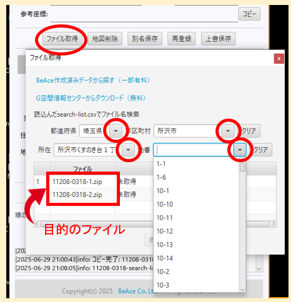Close the ファイル取得 dialog
Viewport: 291px width, 302px height.
(279, 59)
